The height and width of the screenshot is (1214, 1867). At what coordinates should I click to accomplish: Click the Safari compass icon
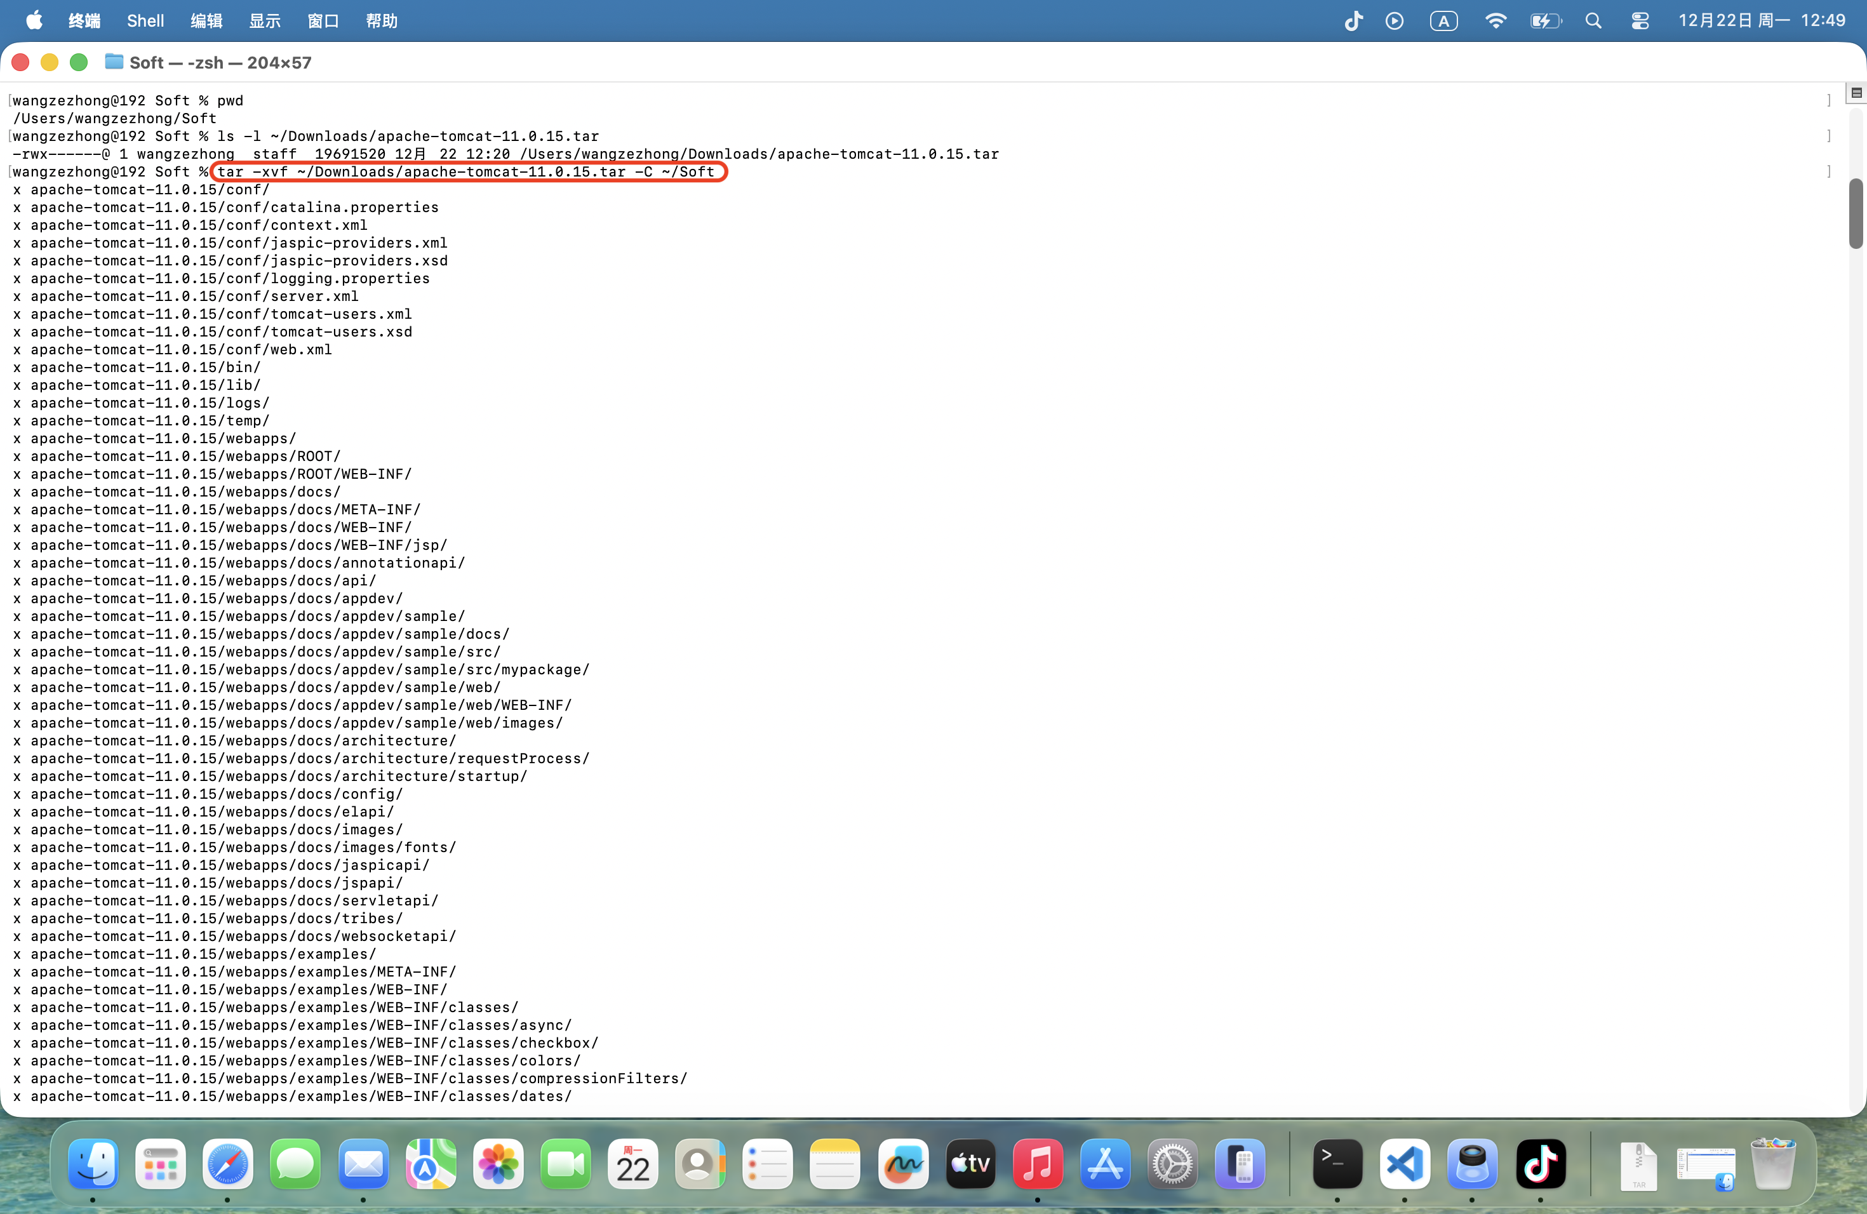coord(228,1163)
